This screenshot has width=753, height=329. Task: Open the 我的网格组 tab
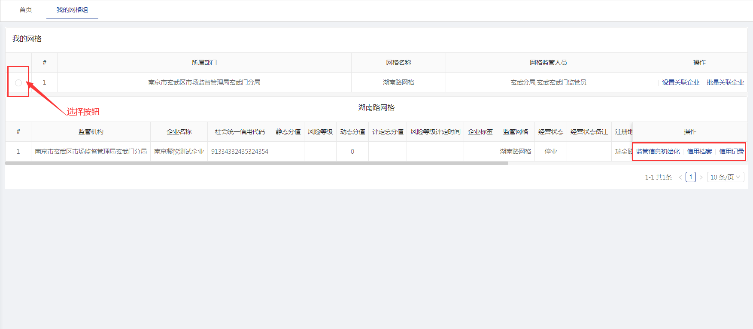point(72,10)
